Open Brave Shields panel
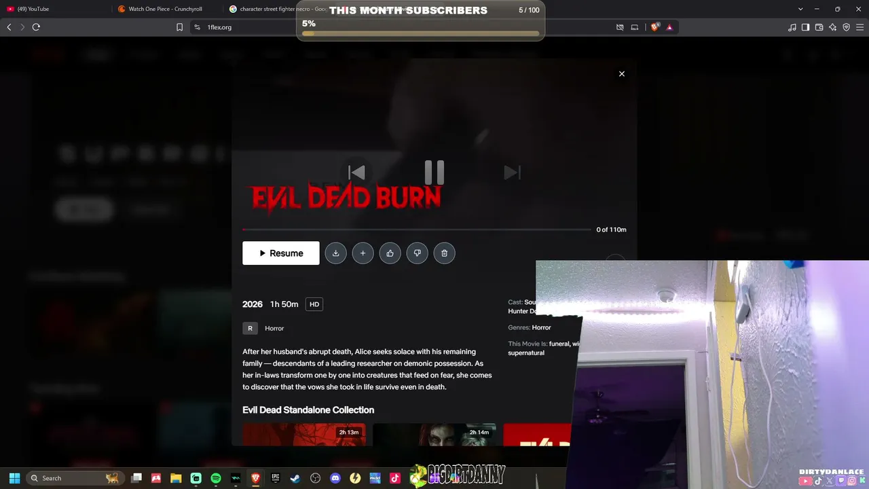The width and height of the screenshot is (869, 489). pyautogui.click(x=654, y=27)
